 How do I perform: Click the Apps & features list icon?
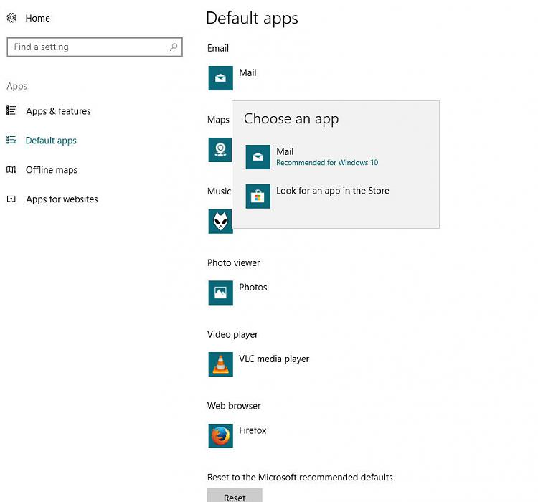[x=11, y=110]
